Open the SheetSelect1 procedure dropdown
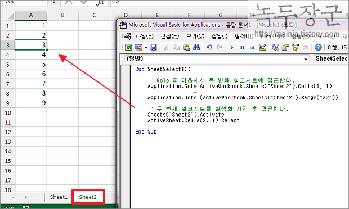The image size is (349, 209). [332, 58]
